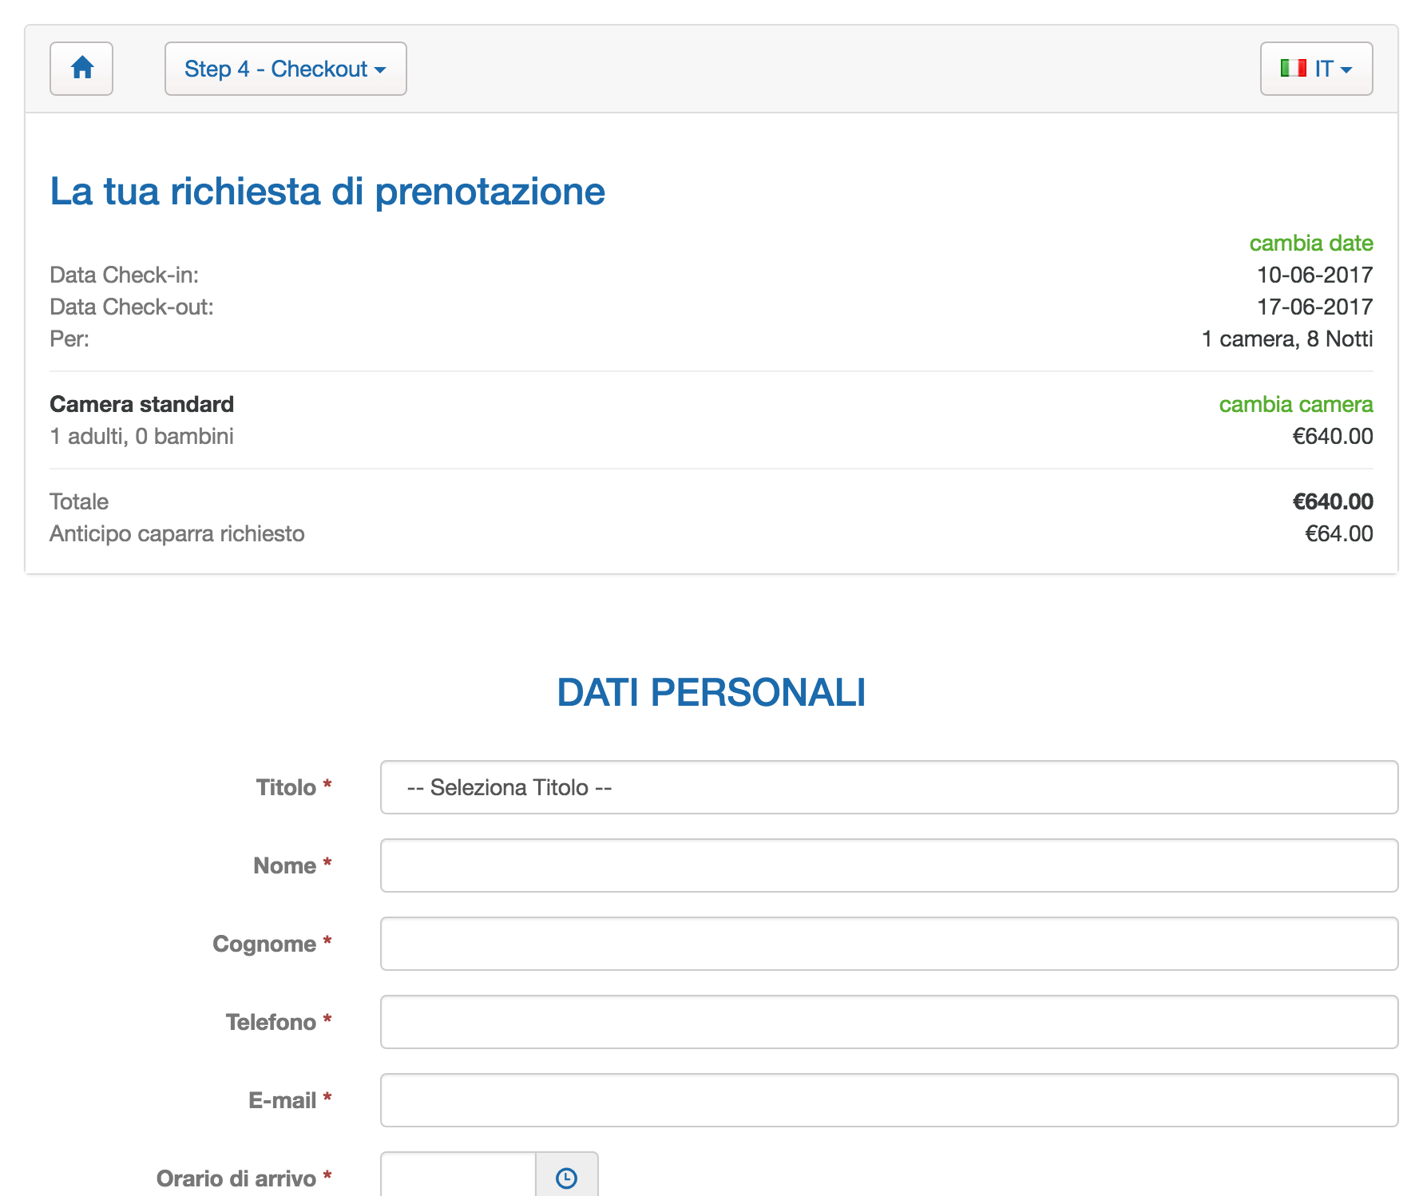1423x1196 pixels.
Task: Click the E-mail field label
Action: pos(282,1100)
